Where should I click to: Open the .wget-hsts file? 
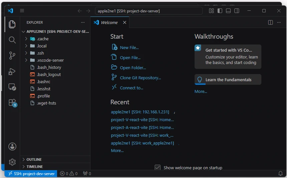coord(55,103)
